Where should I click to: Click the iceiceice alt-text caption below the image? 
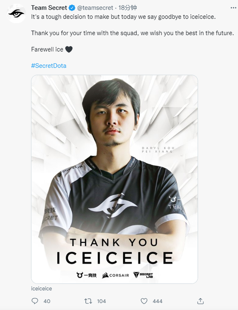[x=42, y=288]
